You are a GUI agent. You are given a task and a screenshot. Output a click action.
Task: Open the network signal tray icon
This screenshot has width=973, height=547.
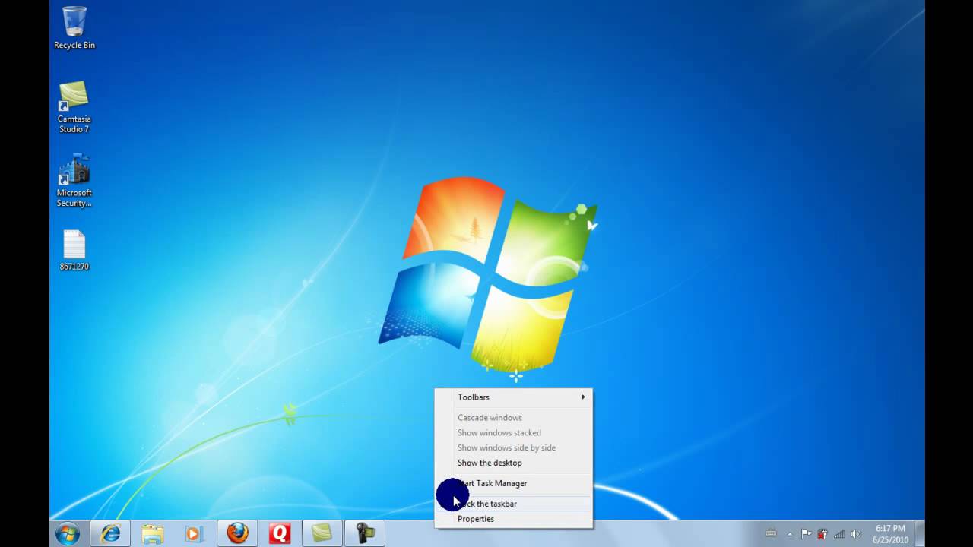[x=839, y=534]
